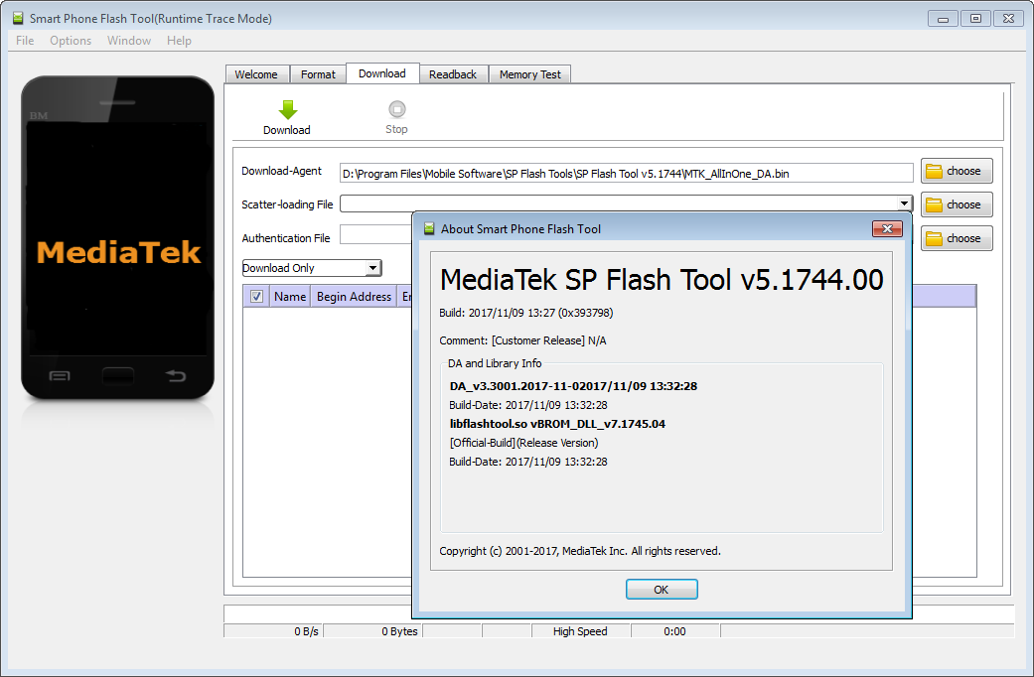Image resolution: width=1034 pixels, height=677 pixels.
Task: Open the File menu
Action: click(x=25, y=41)
